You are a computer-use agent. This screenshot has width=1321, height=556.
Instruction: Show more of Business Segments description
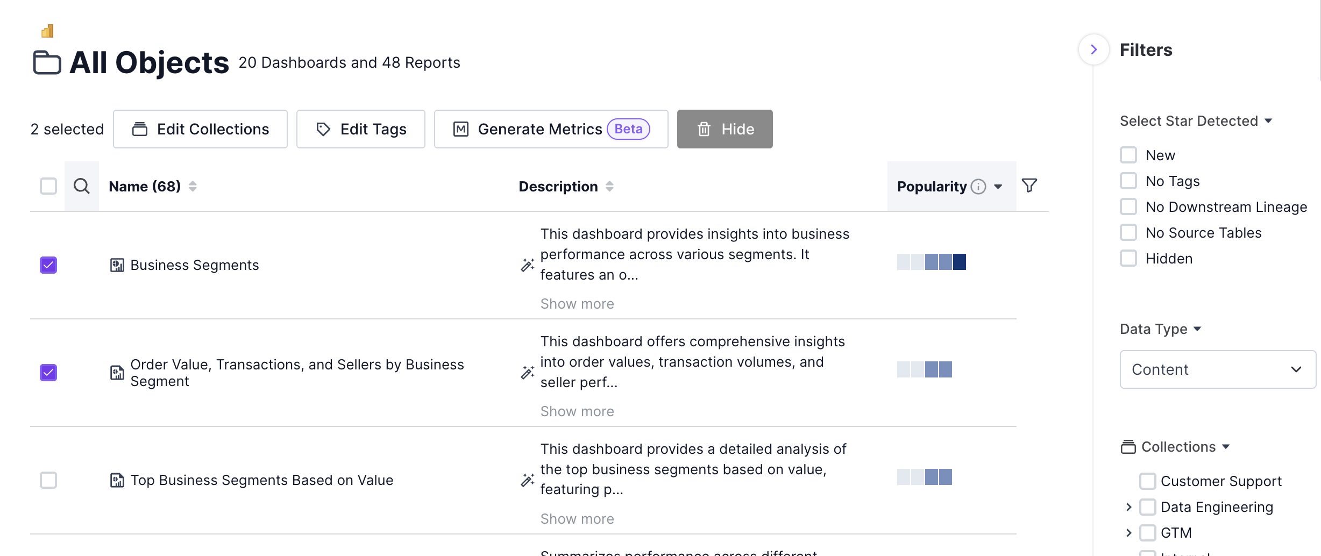577,304
